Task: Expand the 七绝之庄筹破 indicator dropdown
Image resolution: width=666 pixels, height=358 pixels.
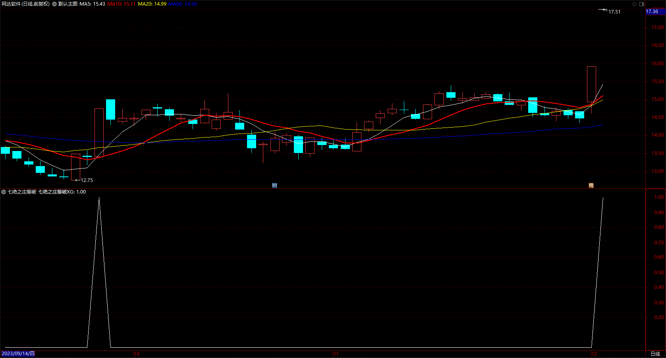Action: pos(4,192)
